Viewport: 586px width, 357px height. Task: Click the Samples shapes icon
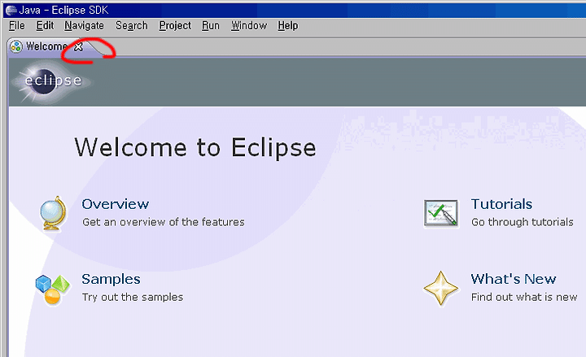[x=53, y=290]
